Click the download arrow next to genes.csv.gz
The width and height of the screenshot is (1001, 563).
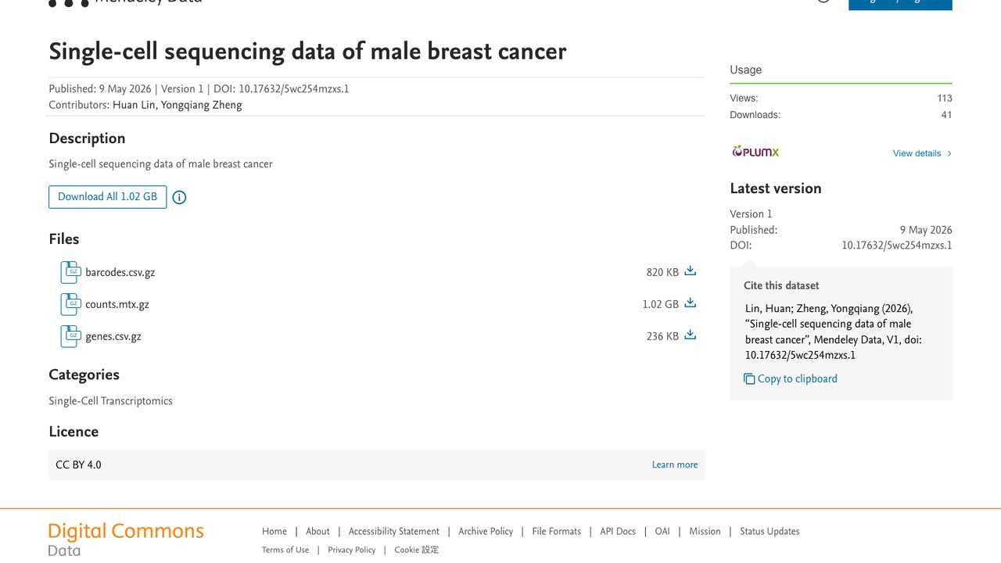690,335
